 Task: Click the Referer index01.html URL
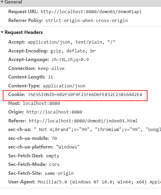83,121
